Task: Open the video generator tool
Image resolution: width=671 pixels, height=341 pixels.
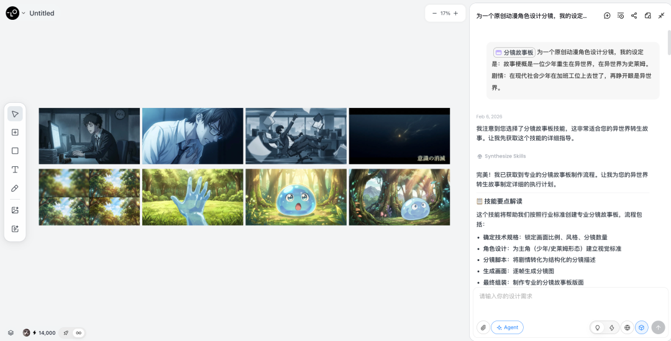Action: click(x=15, y=229)
